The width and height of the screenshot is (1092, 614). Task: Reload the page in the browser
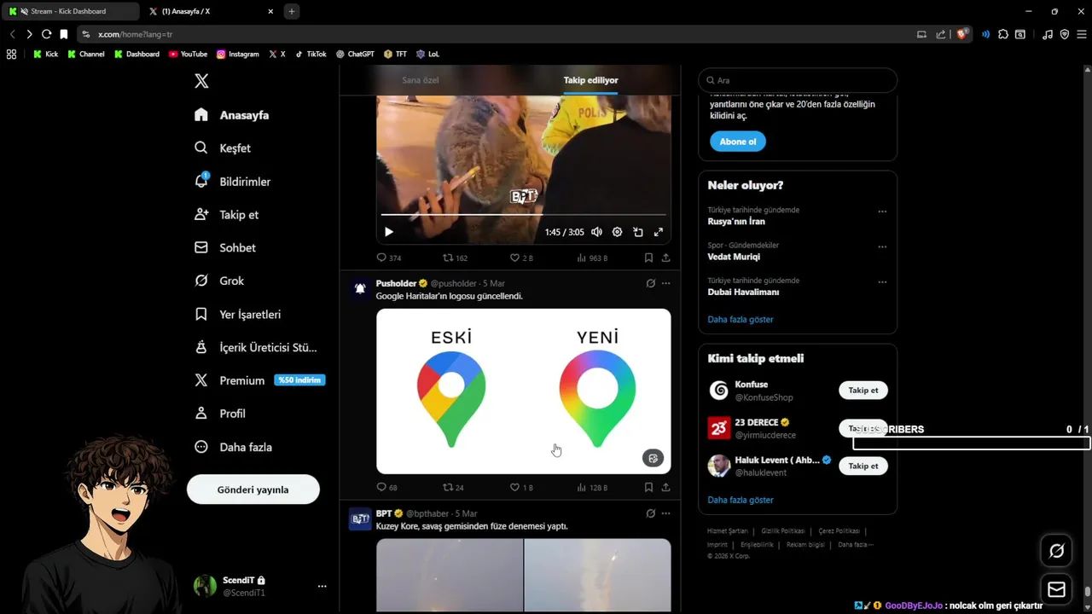click(46, 34)
